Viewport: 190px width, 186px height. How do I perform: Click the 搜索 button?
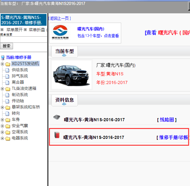tap(7, 46)
